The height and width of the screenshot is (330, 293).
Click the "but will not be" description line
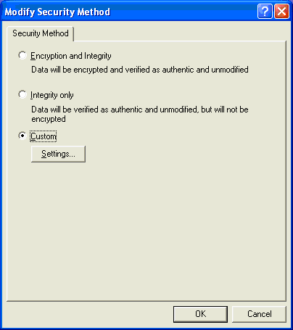[140, 110]
